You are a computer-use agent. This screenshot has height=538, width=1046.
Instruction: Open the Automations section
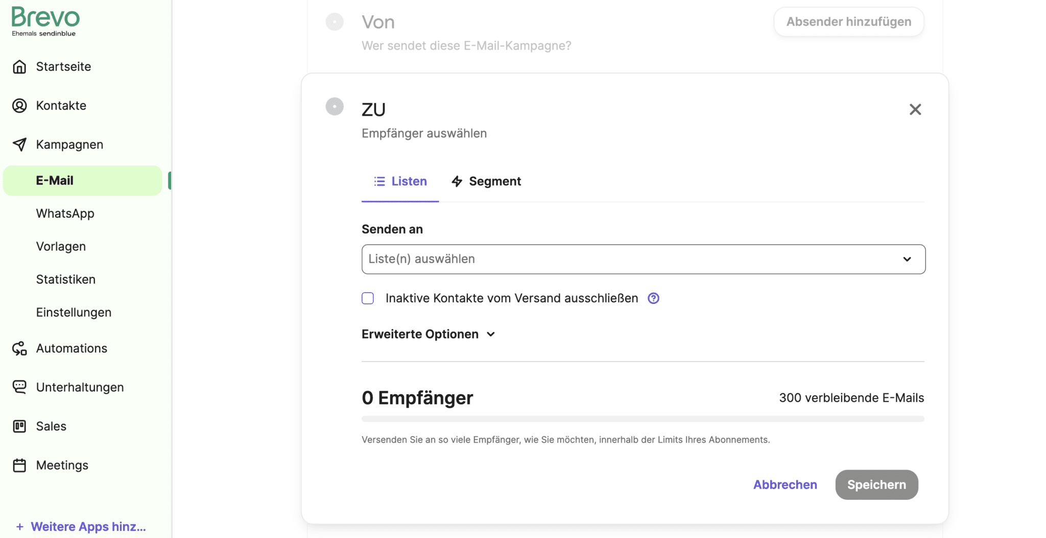pyautogui.click(x=70, y=348)
